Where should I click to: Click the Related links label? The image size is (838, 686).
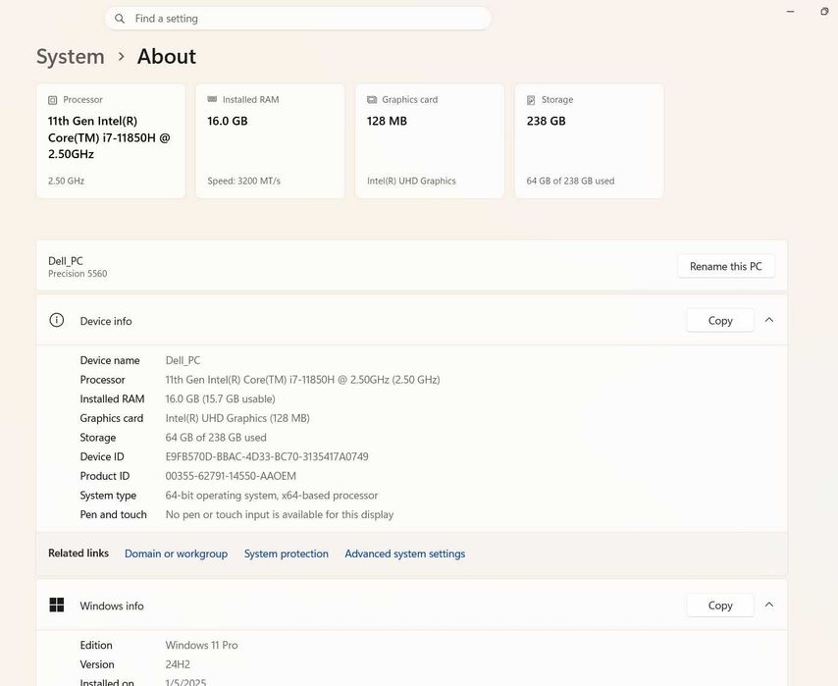click(79, 554)
